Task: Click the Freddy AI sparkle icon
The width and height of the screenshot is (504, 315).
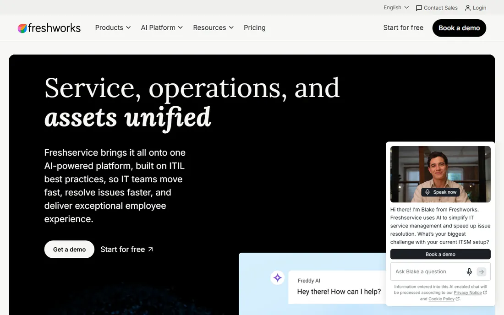Action: [277, 278]
